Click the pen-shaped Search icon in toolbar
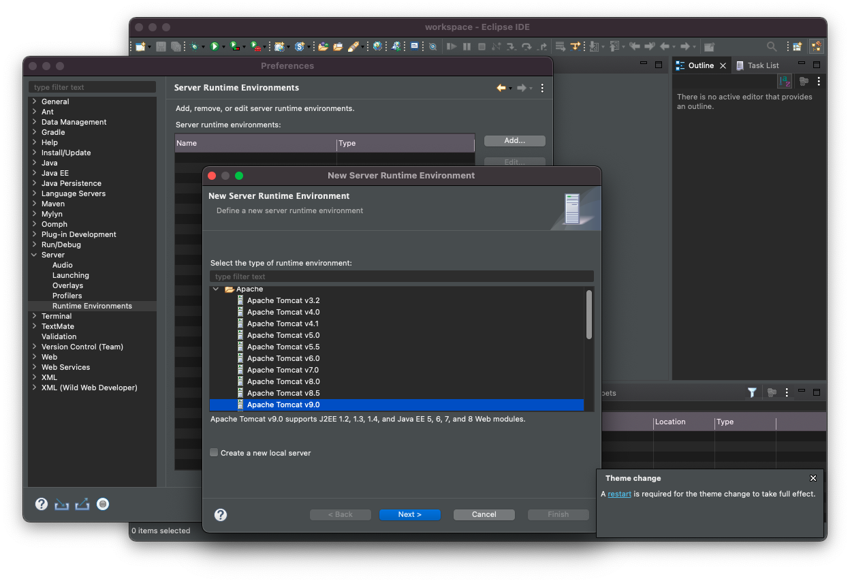Image resolution: width=850 pixels, height=583 pixels. coord(353,46)
